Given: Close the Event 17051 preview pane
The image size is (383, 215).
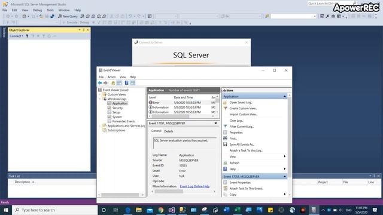Looking at the screenshot, I should click(215, 123).
